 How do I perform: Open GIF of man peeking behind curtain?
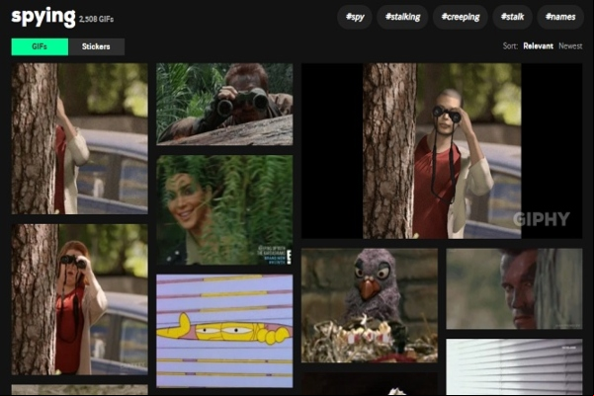[514, 288]
